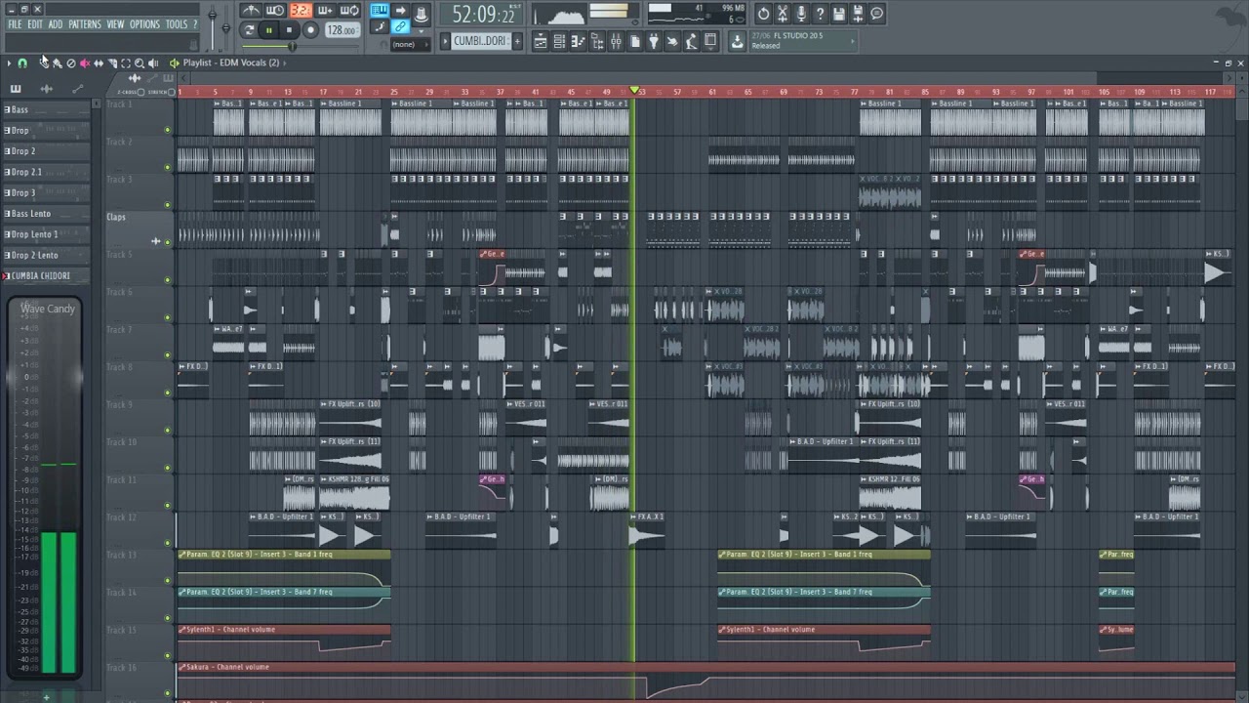This screenshot has height=703, width=1249.
Task: Select the Select marquee tool
Action: (126, 63)
